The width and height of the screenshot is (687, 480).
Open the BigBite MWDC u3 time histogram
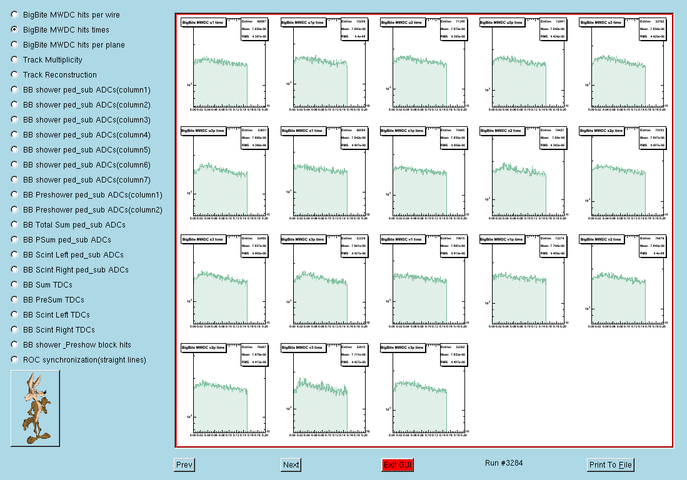622,64
